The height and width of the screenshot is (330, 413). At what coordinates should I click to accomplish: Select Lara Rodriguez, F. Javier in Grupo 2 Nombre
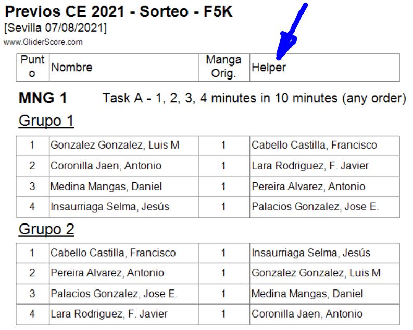[x=109, y=314]
